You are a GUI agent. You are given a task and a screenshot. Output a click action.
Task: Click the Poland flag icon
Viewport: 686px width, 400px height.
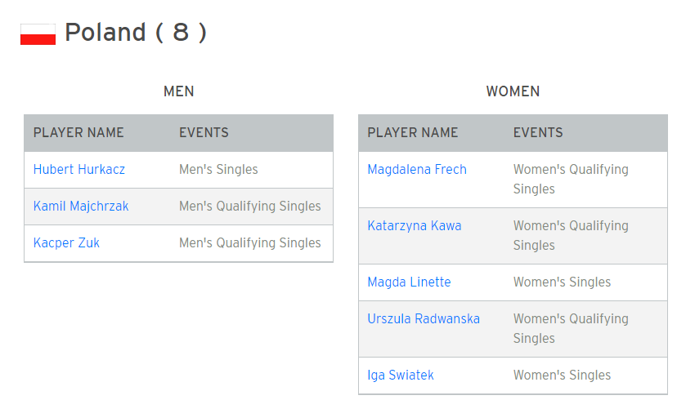tap(38, 34)
